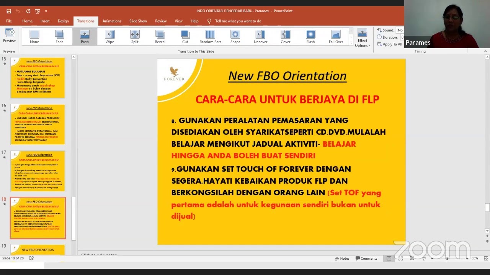Apply the Fade transition

[x=60, y=37]
